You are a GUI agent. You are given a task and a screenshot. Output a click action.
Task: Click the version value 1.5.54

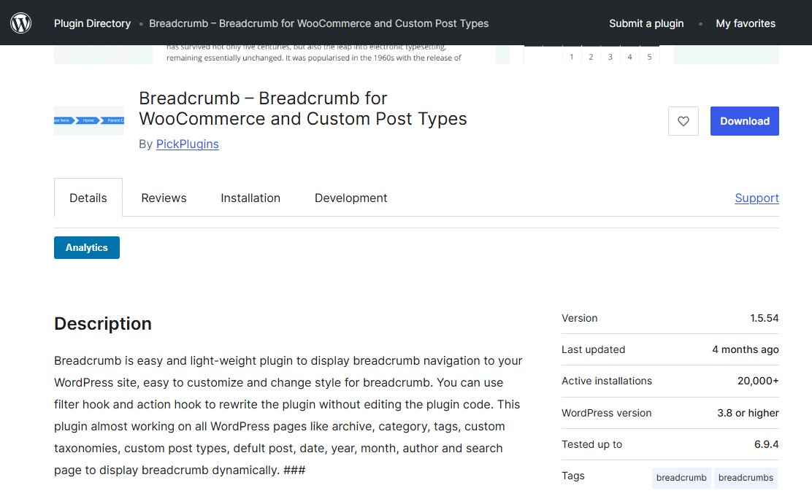(x=764, y=318)
